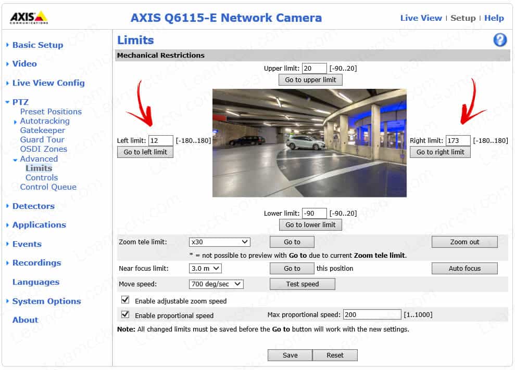
Task: Select Guard Tour in PTZ menu
Action: (42, 139)
